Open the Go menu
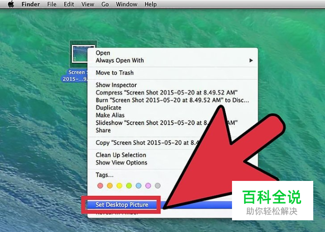Image resolution: width=325 pixels, height=232 pixels. click(105, 4)
